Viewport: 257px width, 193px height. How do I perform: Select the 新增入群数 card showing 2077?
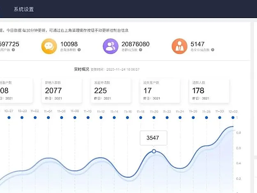62,90
